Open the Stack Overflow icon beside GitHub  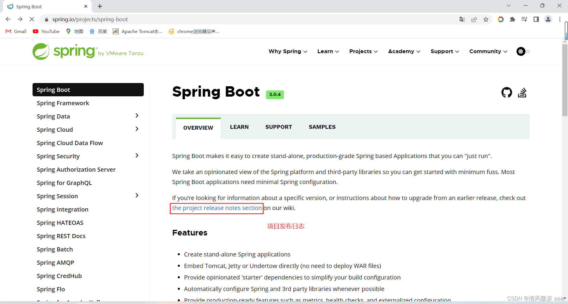coord(522,92)
